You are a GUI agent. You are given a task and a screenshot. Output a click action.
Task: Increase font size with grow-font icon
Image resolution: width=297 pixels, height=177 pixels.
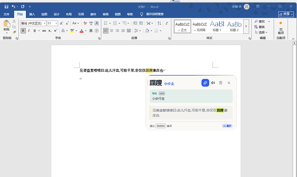point(62,23)
